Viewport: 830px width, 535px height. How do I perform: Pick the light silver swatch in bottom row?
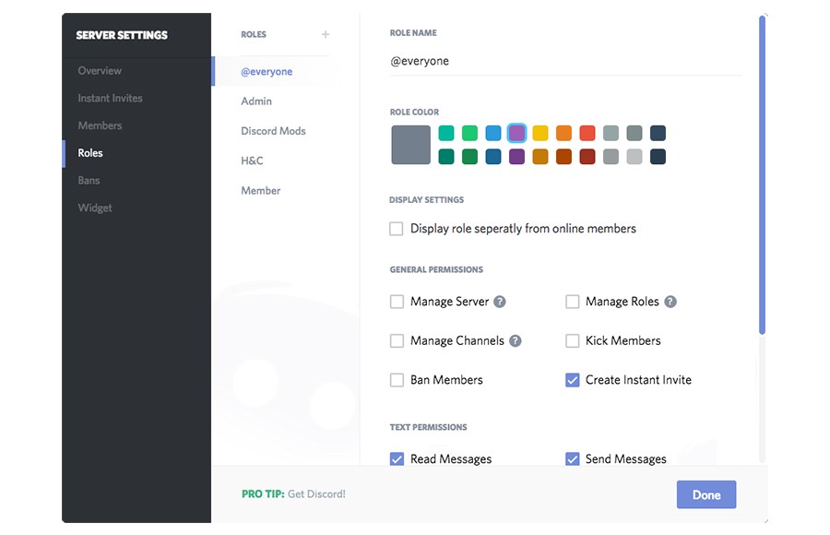point(634,157)
